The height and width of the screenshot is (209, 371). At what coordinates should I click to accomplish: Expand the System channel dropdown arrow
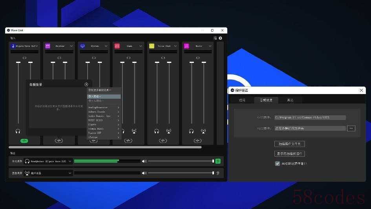(x=106, y=46)
